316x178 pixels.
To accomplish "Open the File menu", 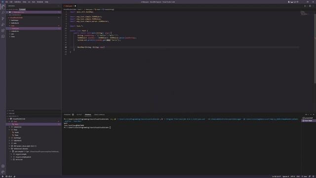I will (6, 2).
